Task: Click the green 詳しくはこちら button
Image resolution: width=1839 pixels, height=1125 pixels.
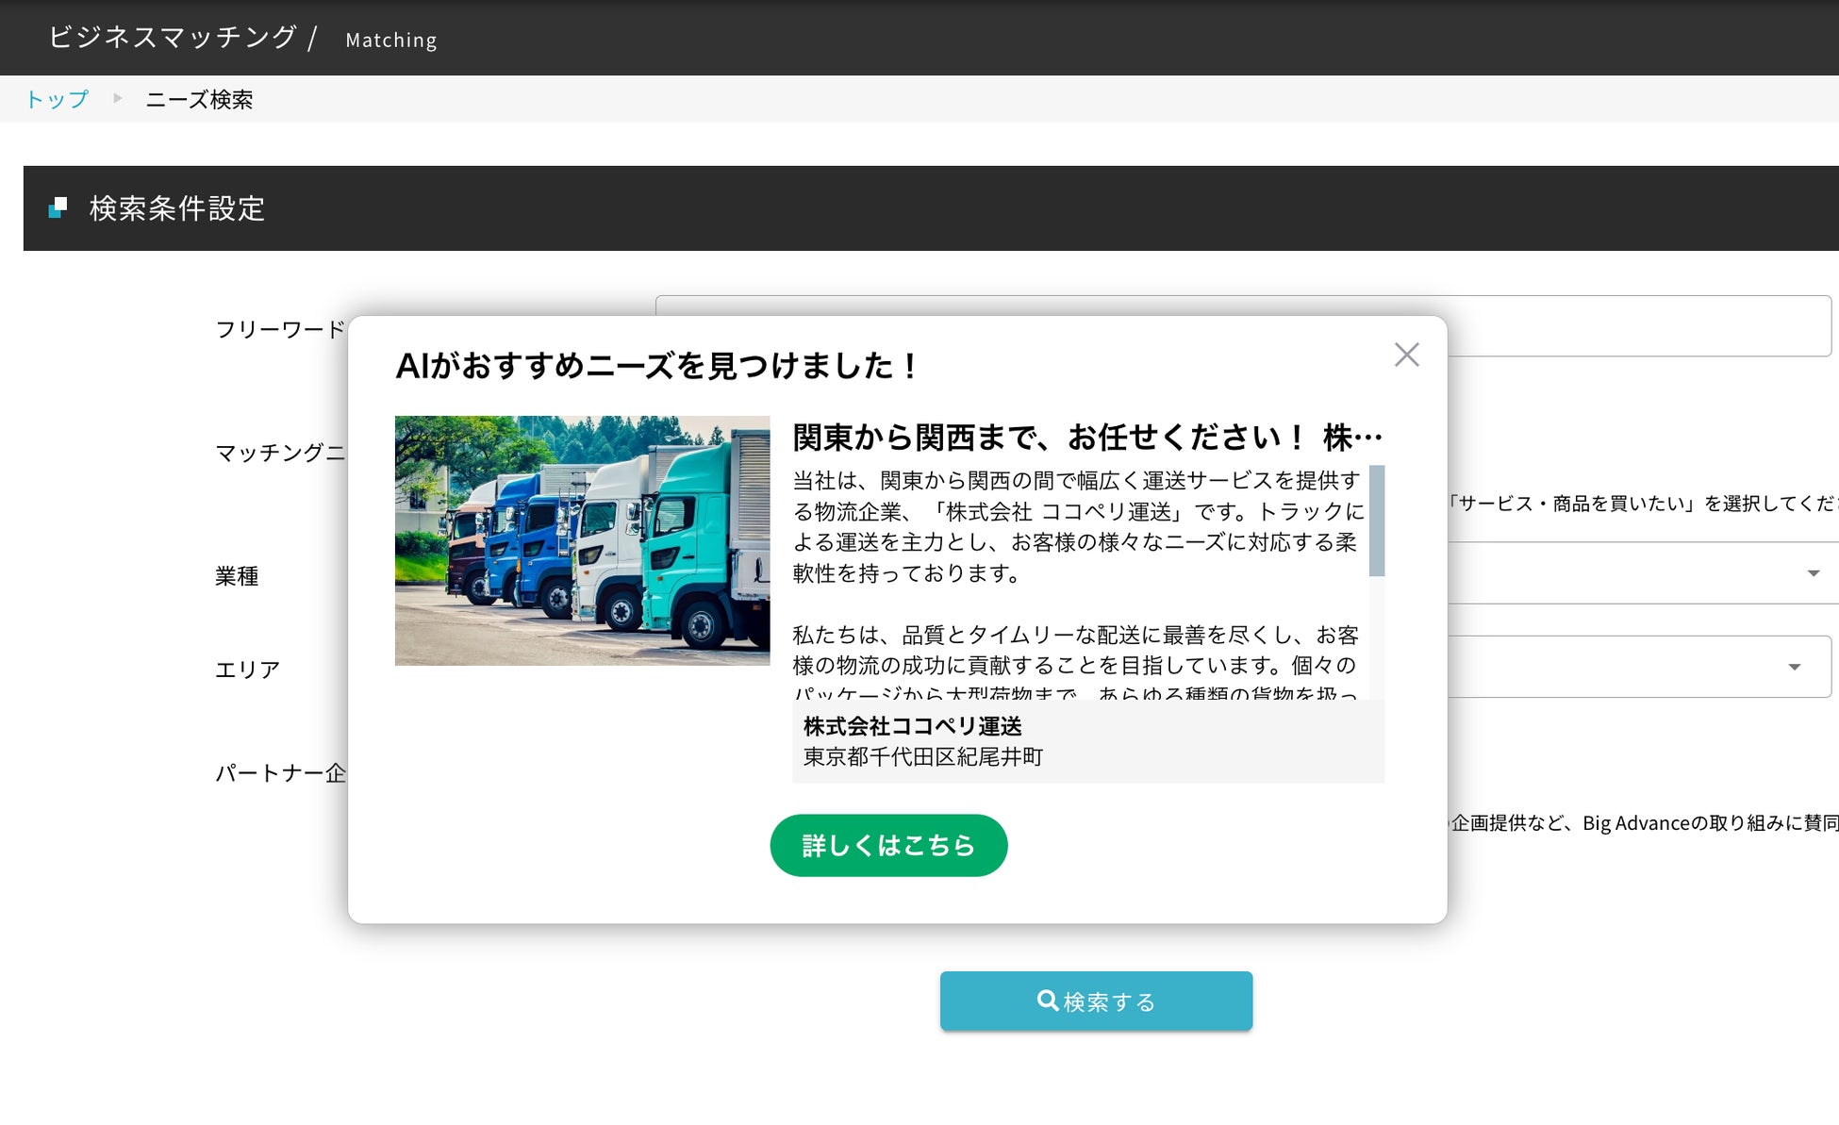Action: tap(888, 845)
